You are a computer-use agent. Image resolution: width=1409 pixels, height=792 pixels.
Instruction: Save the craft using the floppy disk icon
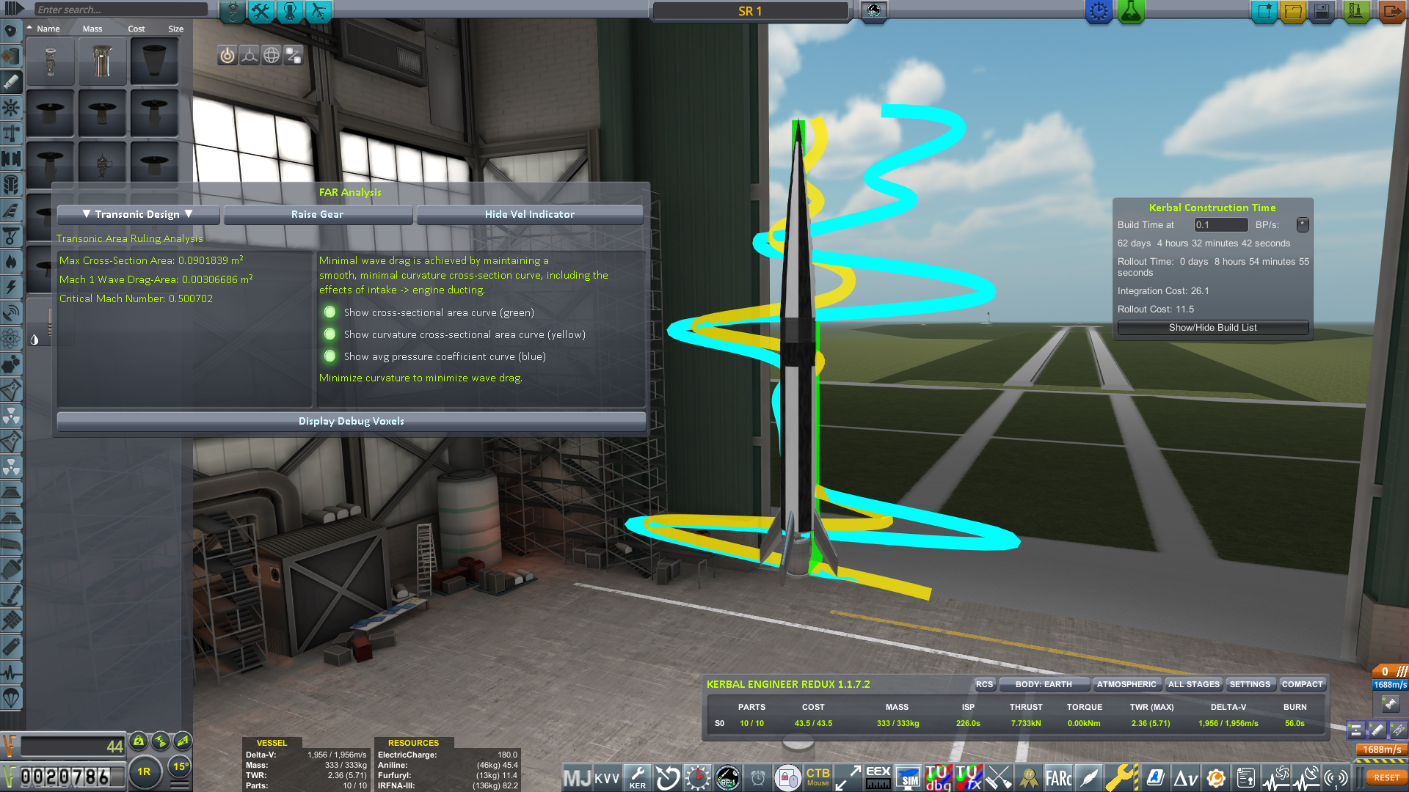tap(1322, 11)
